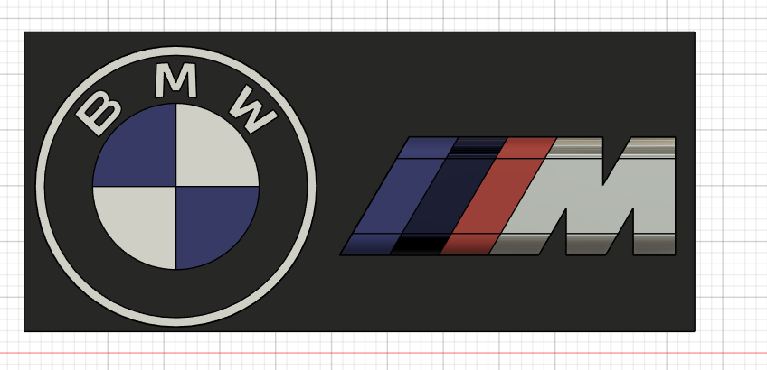Select the main face of the light blue stripe
This screenshot has width=767, height=370.
point(399,196)
